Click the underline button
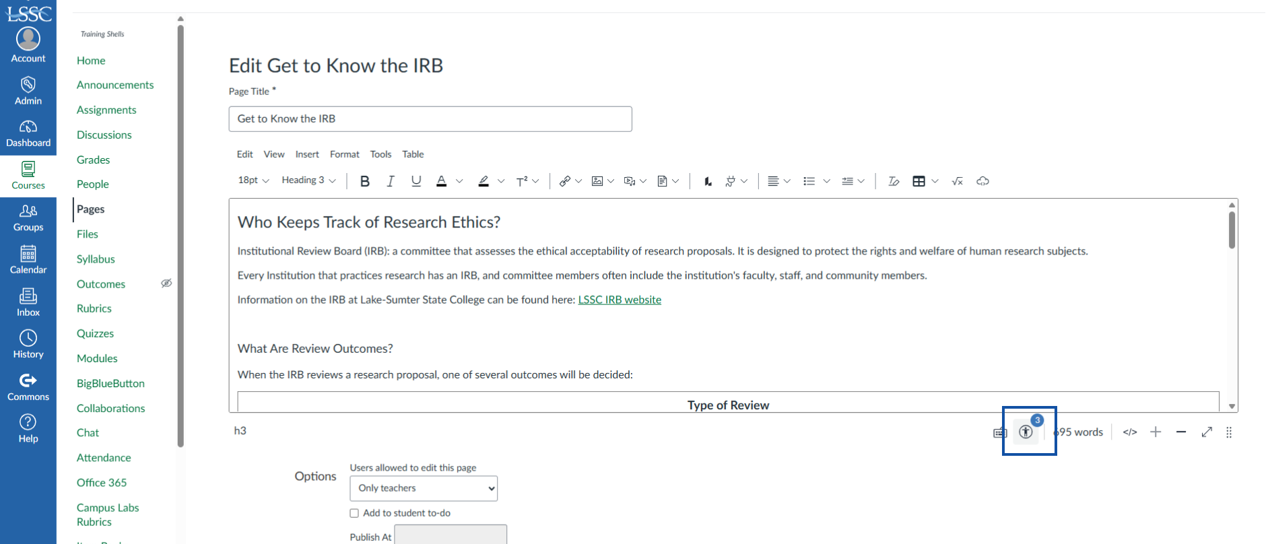 (416, 181)
